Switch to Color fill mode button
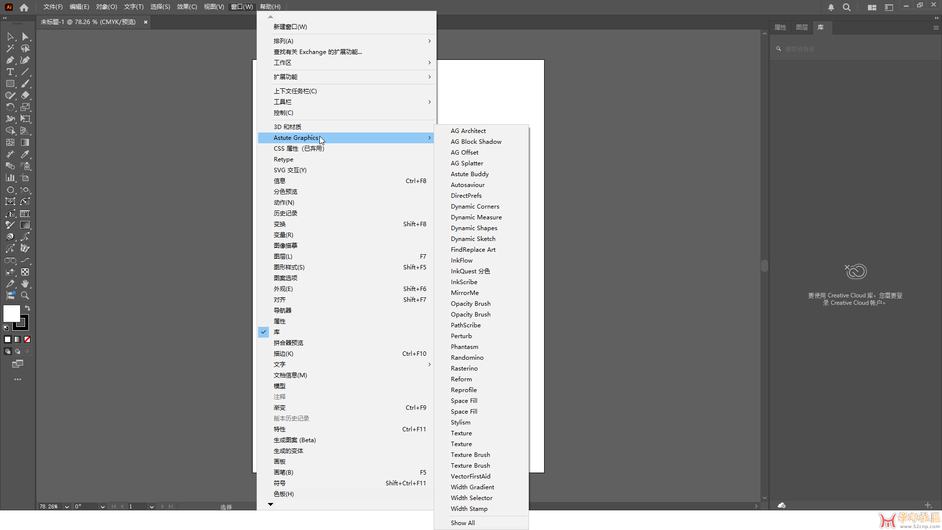942x530 pixels. 8,339
